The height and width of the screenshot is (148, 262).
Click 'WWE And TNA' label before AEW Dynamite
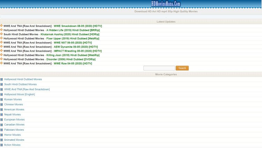point(27,47)
